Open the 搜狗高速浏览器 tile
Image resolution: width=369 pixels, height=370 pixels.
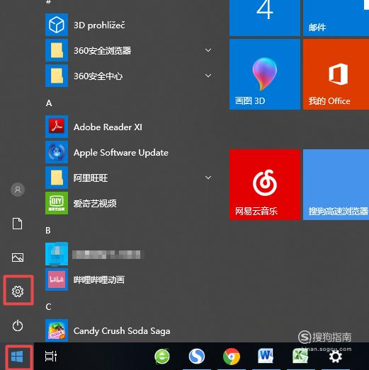point(336,185)
